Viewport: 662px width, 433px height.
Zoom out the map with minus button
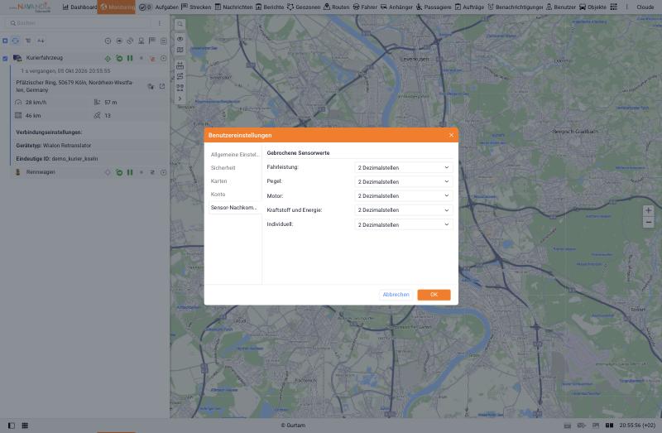[x=648, y=222]
